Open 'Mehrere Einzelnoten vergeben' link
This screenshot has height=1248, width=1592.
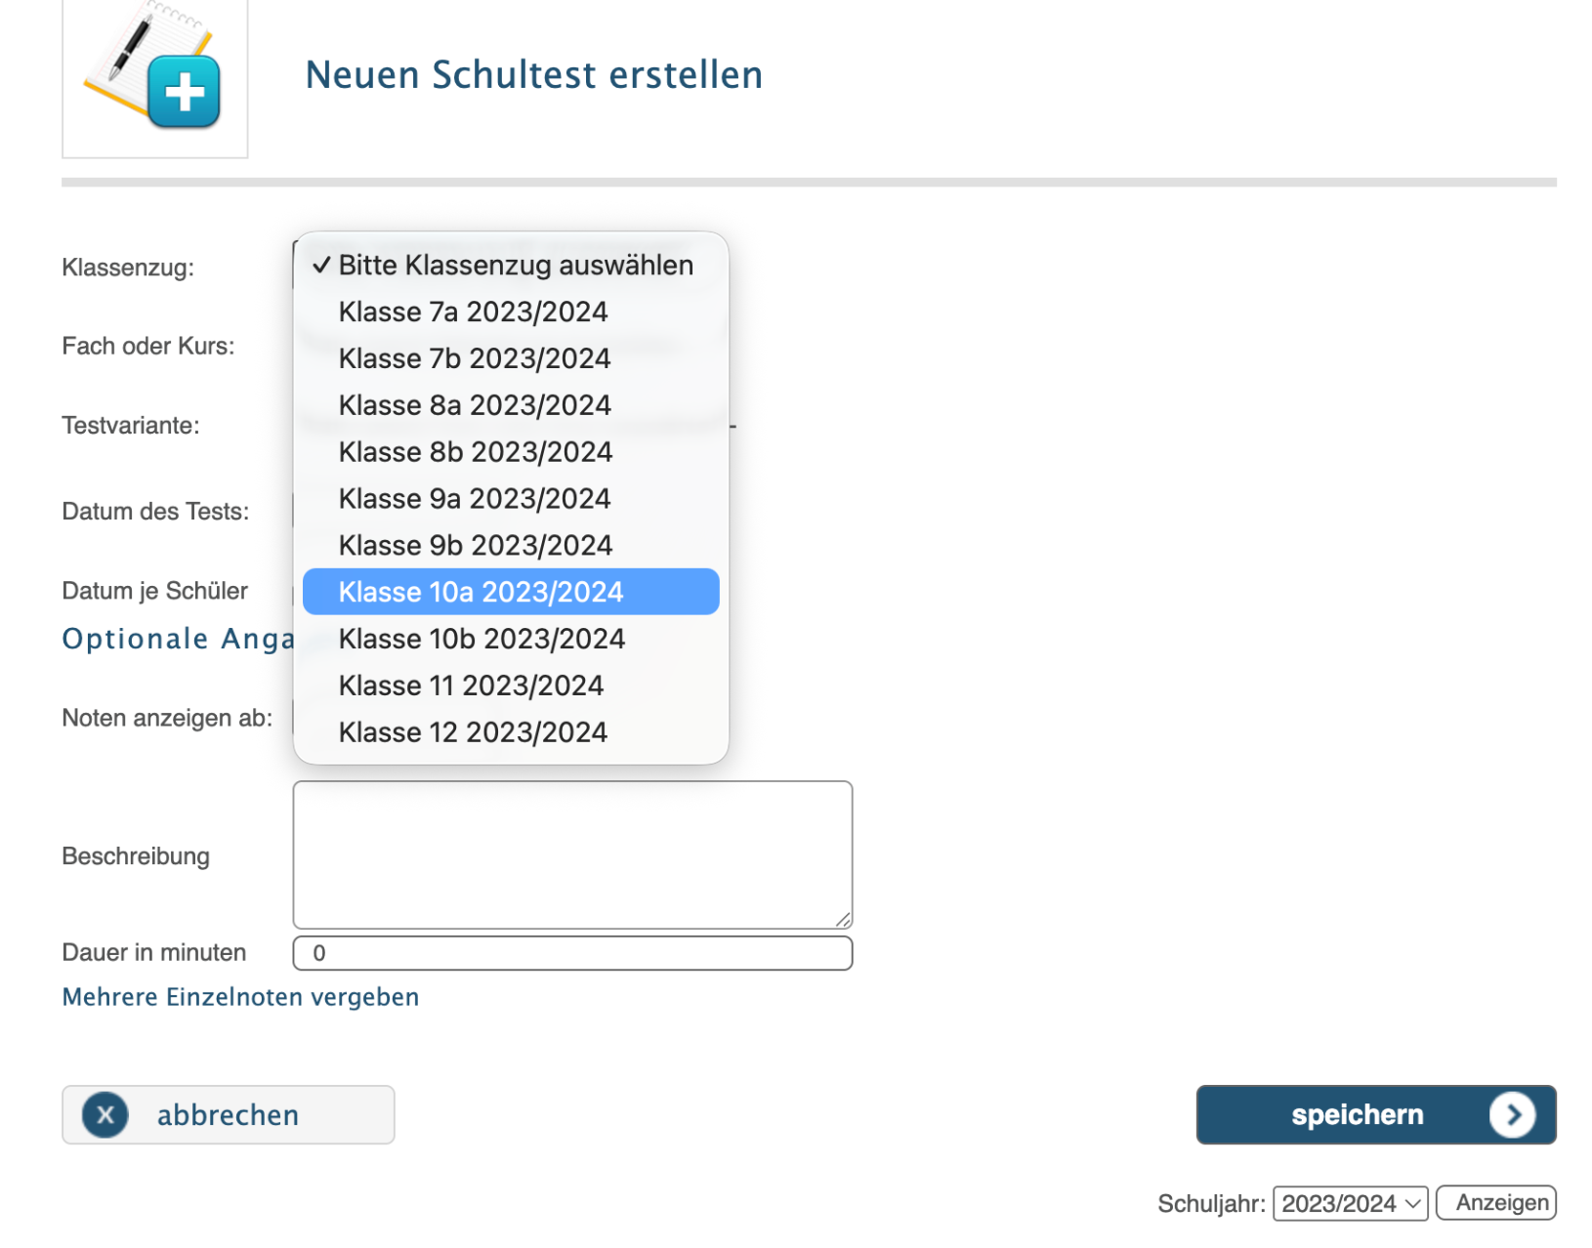click(240, 997)
